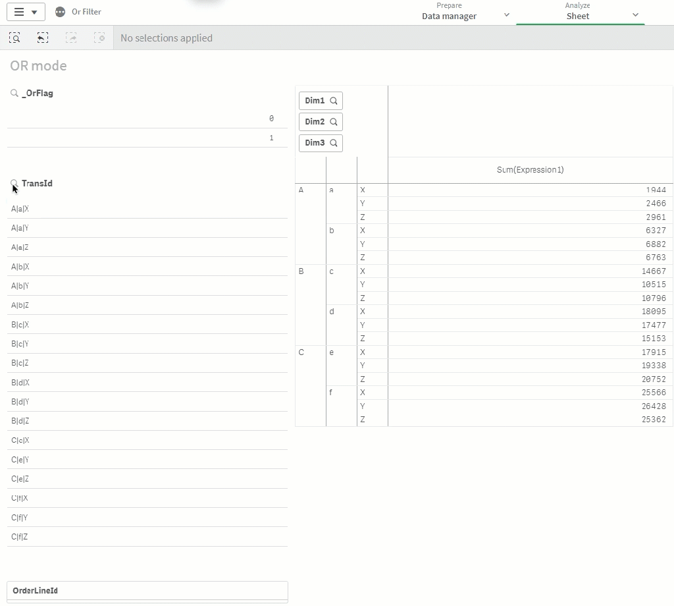Expand the Sheet dropdown arrow
Image resolution: width=674 pixels, height=606 pixels.
tap(635, 15)
